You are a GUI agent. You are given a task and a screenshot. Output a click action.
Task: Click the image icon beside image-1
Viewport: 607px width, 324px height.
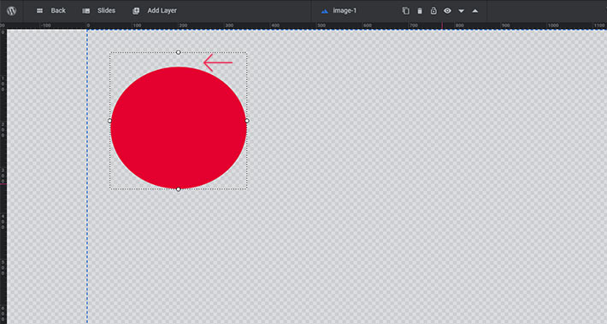coord(324,11)
